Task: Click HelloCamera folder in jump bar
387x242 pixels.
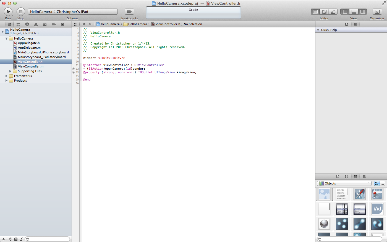Action: pos(135,24)
